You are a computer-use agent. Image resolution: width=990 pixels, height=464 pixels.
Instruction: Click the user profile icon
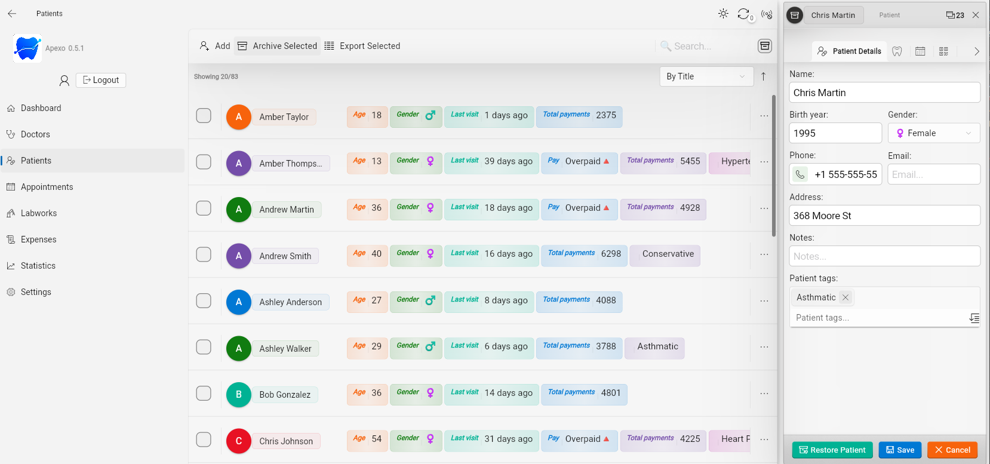point(64,80)
